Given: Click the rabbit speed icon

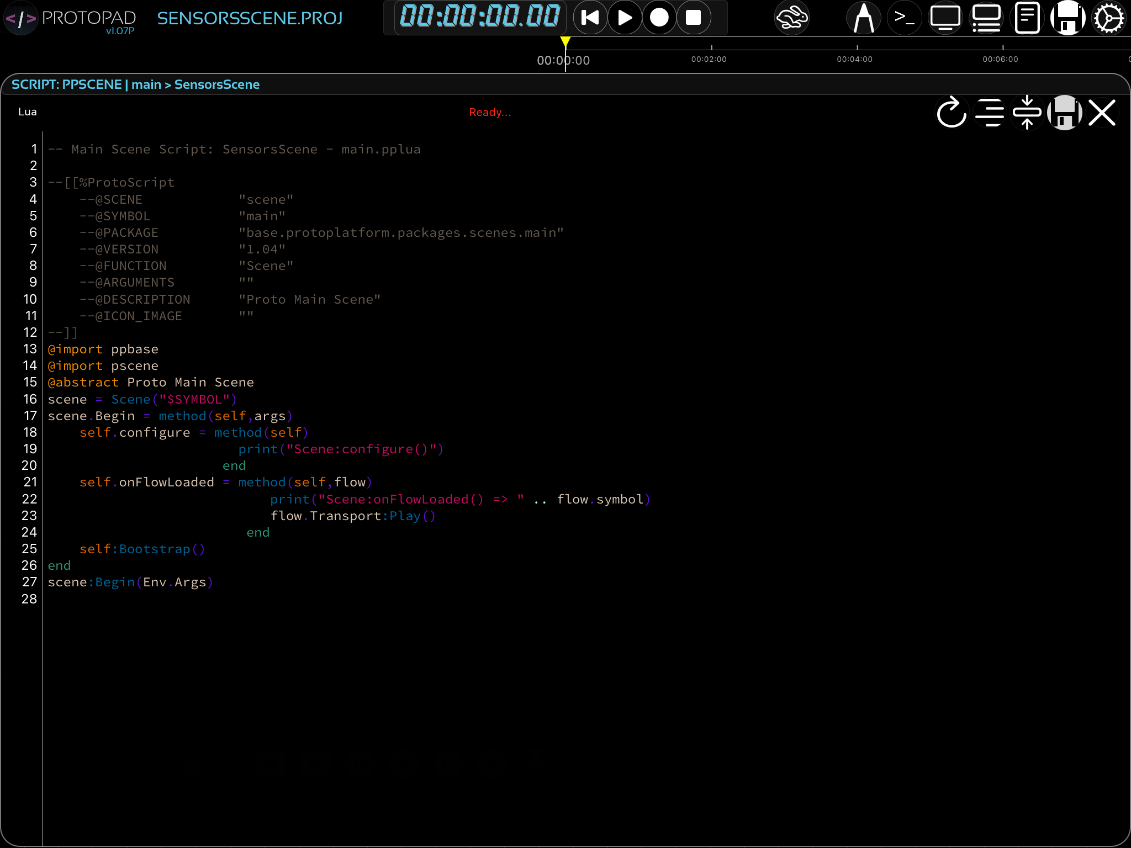Looking at the screenshot, I should coord(791,18).
